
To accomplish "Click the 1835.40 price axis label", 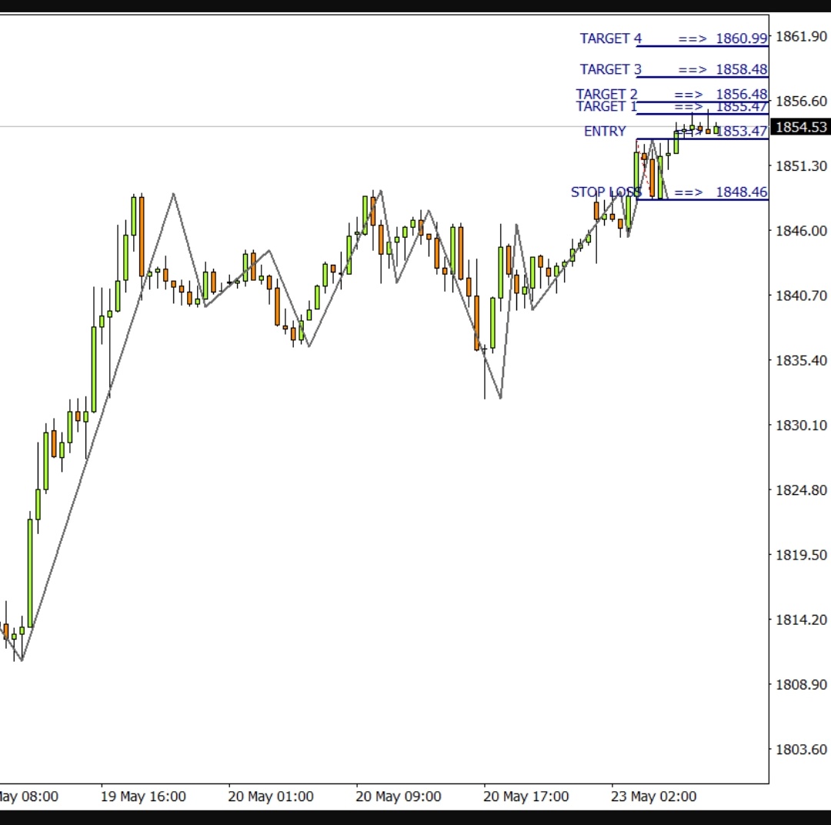I will [x=801, y=360].
